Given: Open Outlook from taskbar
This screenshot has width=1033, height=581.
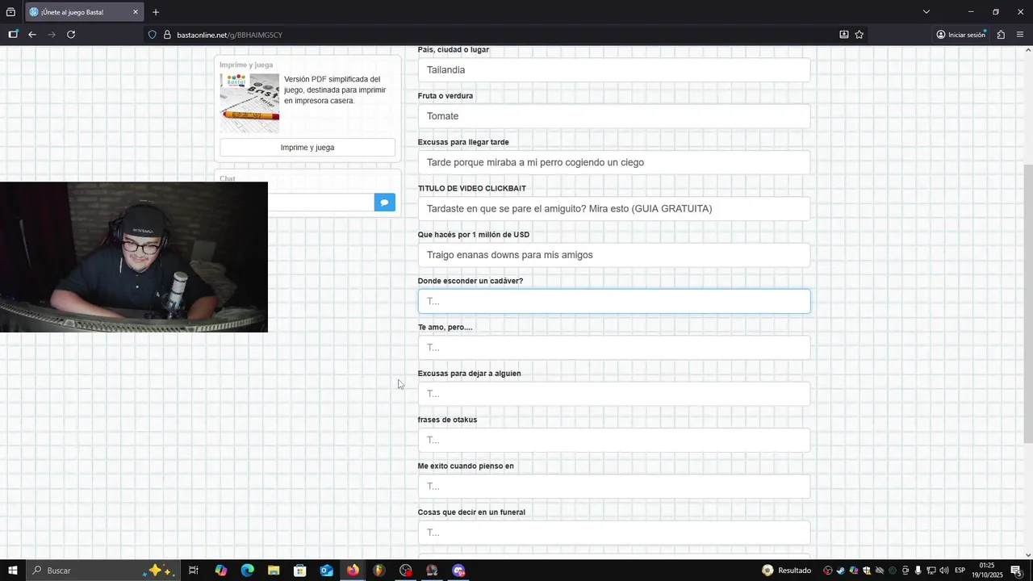Looking at the screenshot, I should tap(327, 571).
